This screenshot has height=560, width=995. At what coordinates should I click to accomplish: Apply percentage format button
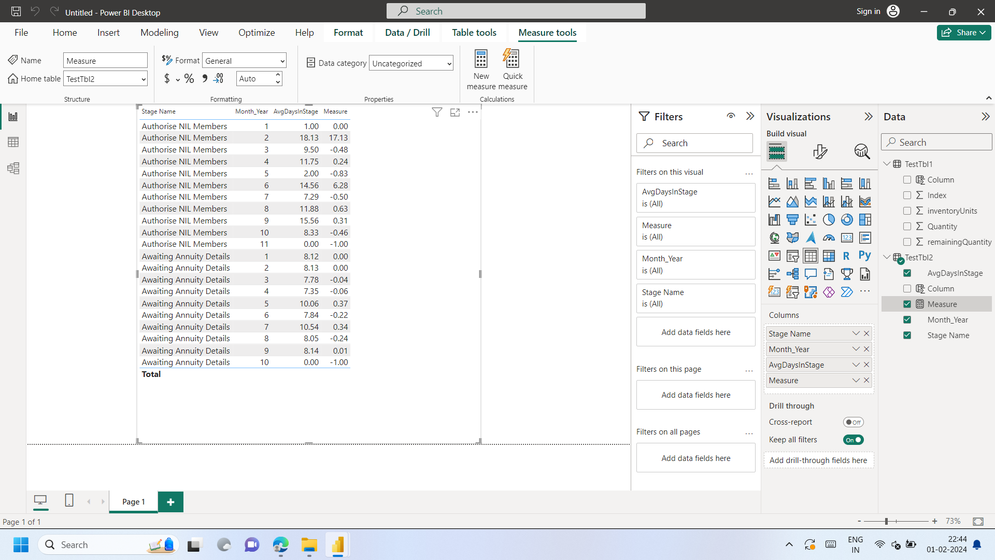[x=189, y=78]
